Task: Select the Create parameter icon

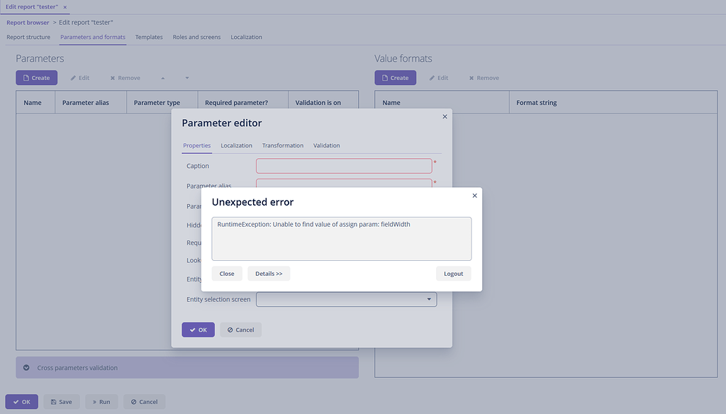Action: [x=26, y=77]
